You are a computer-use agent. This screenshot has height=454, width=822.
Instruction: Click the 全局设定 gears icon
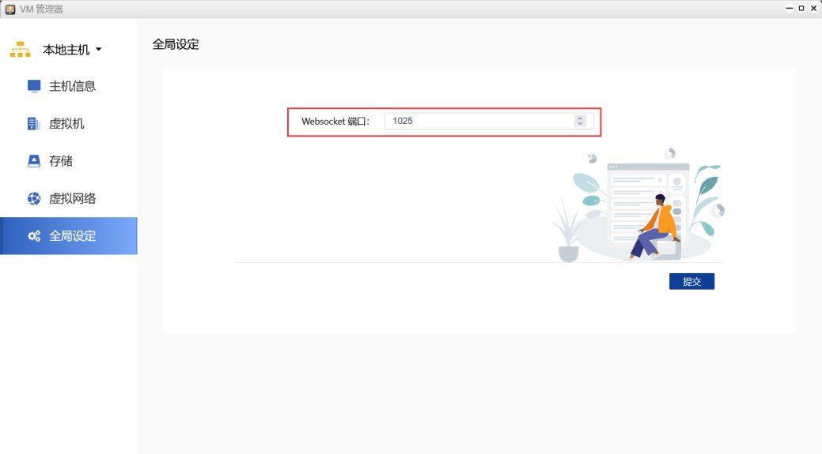34,236
